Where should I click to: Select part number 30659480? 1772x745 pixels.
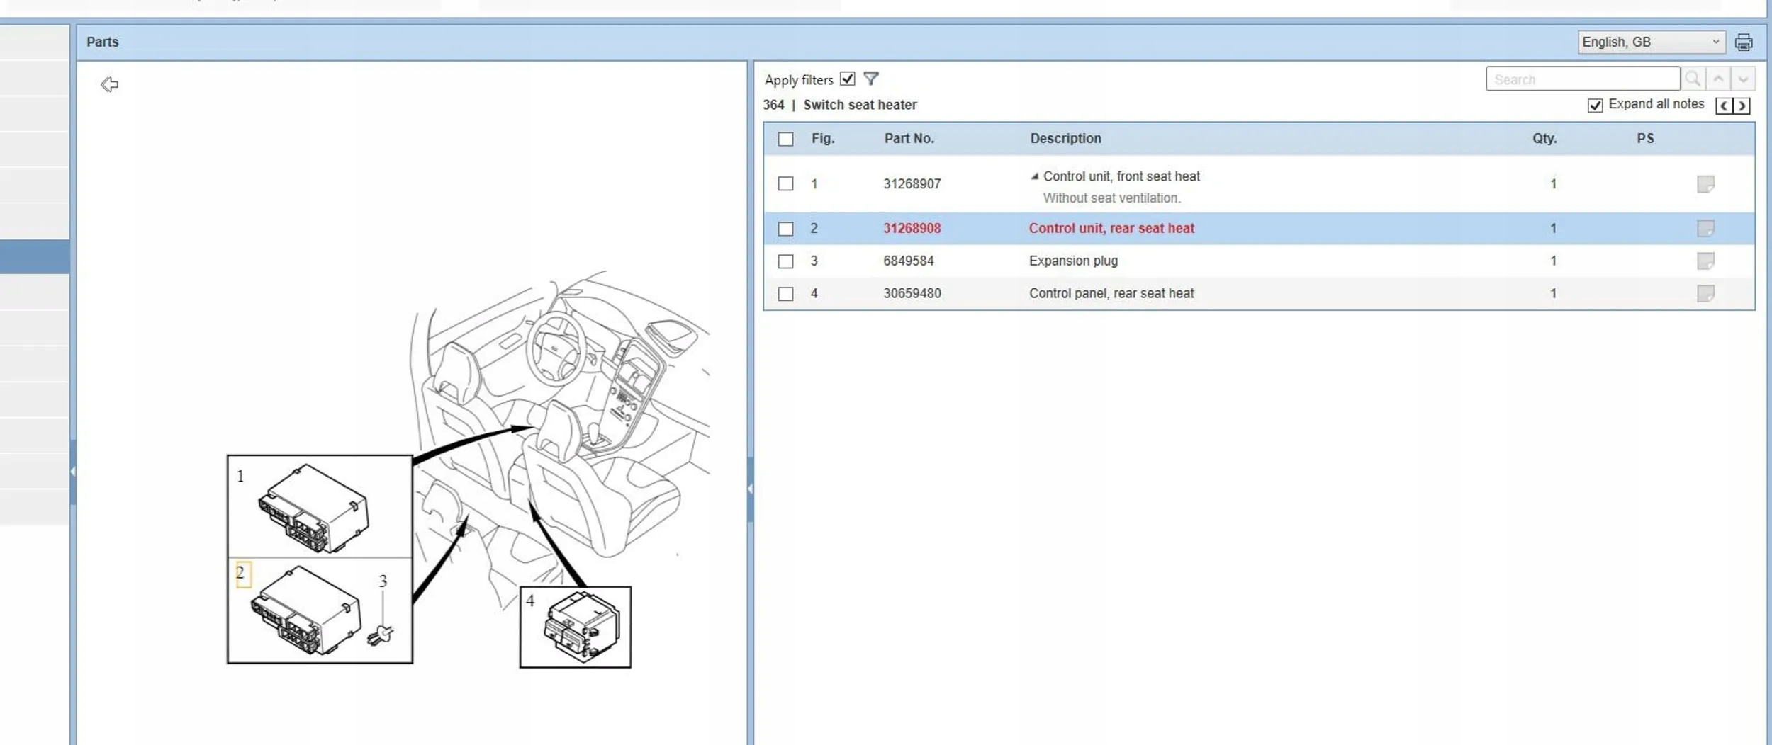[x=912, y=293]
